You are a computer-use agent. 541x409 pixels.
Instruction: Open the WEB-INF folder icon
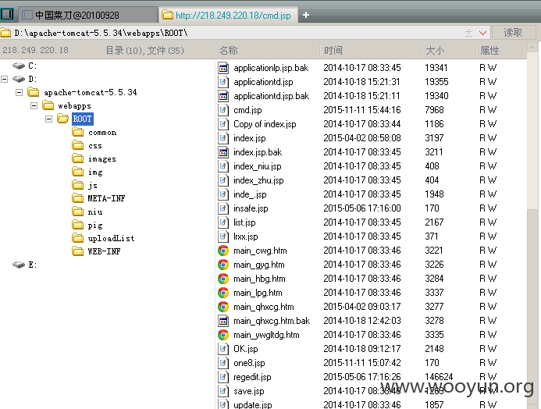77,251
